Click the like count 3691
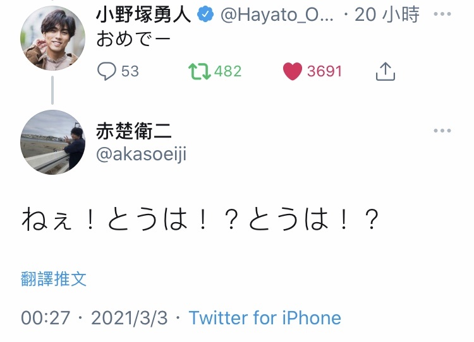This screenshot has height=342, width=474. click(324, 71)
